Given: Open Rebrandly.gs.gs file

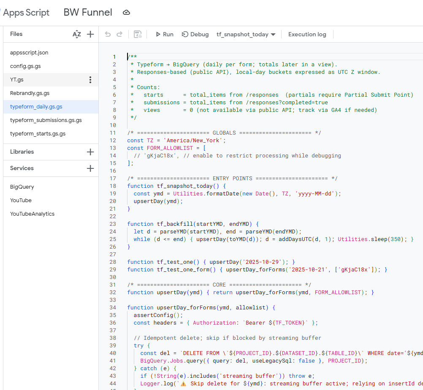Looking at the screenshot, I should coord(51,93).
